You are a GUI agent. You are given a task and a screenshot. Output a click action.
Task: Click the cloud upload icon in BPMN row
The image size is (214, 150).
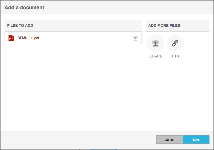[x=135, y=38]
